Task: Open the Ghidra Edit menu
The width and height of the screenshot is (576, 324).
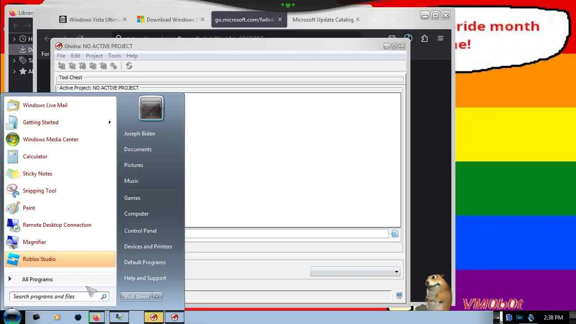Action: click(x=76, y=56)
